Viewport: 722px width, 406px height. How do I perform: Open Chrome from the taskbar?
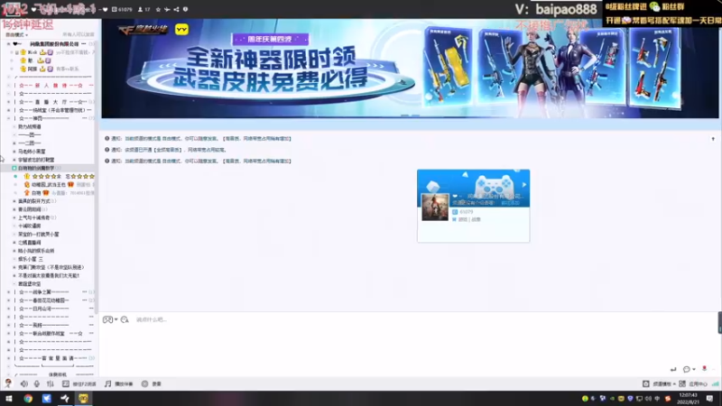coord(28,398)
